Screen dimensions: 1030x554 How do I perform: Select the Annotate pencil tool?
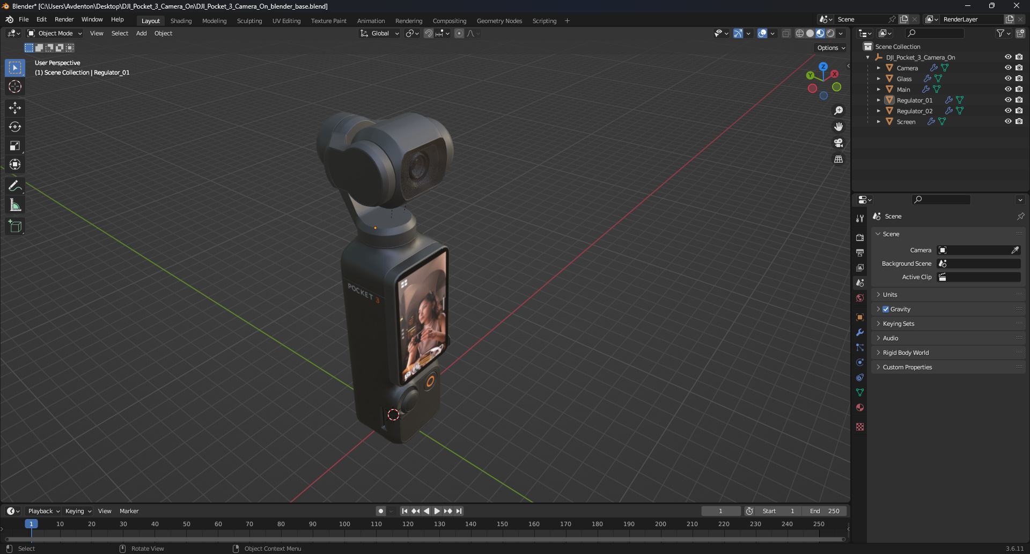15,186
